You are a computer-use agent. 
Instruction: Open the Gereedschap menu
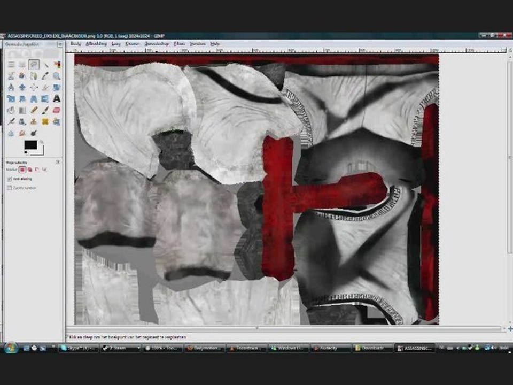tap(157, 43)
